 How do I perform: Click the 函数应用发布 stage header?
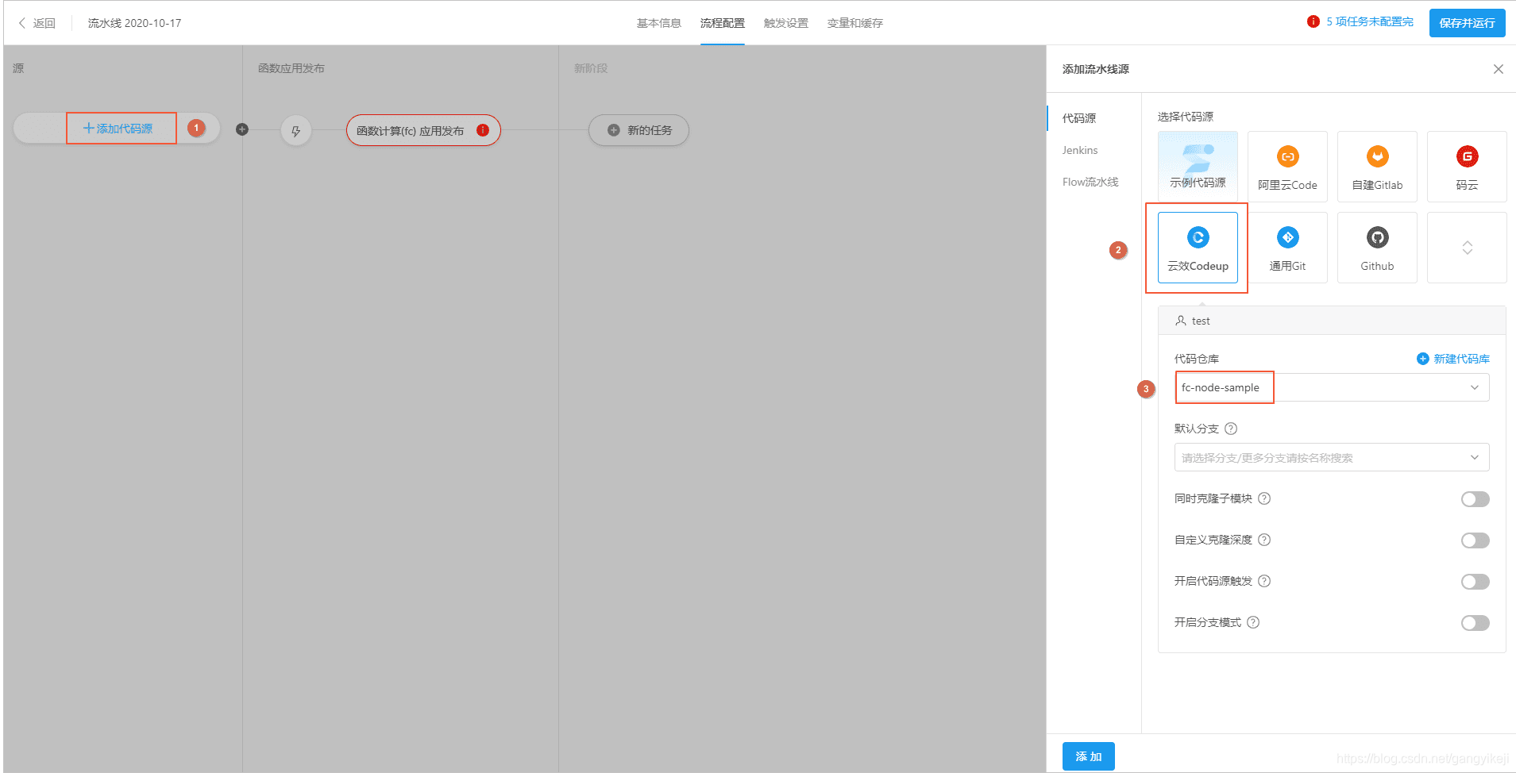291,68
